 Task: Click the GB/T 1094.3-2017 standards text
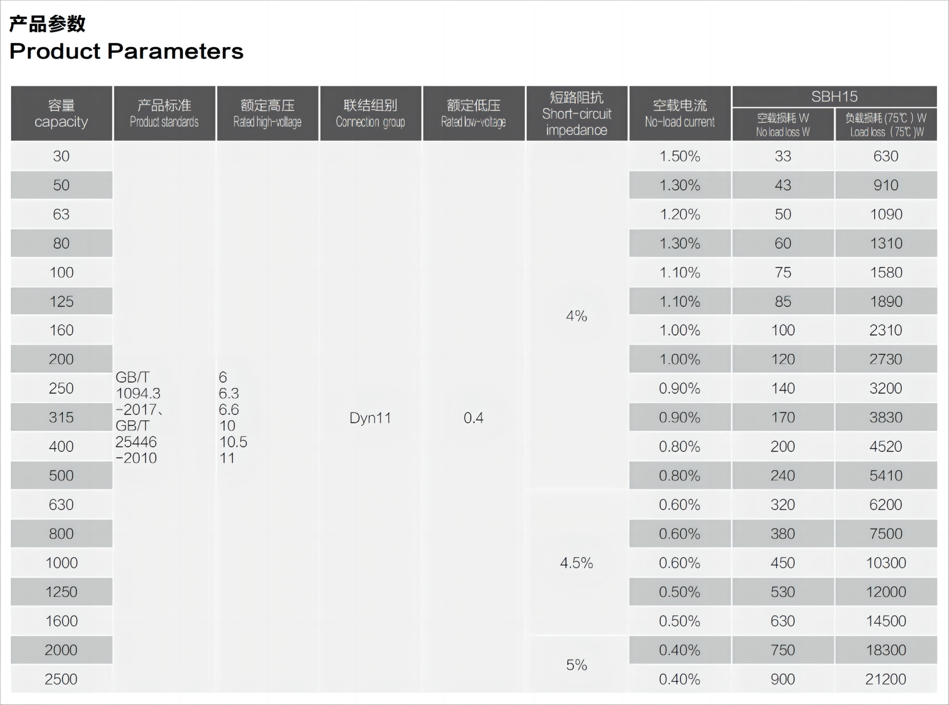(138, 393)
